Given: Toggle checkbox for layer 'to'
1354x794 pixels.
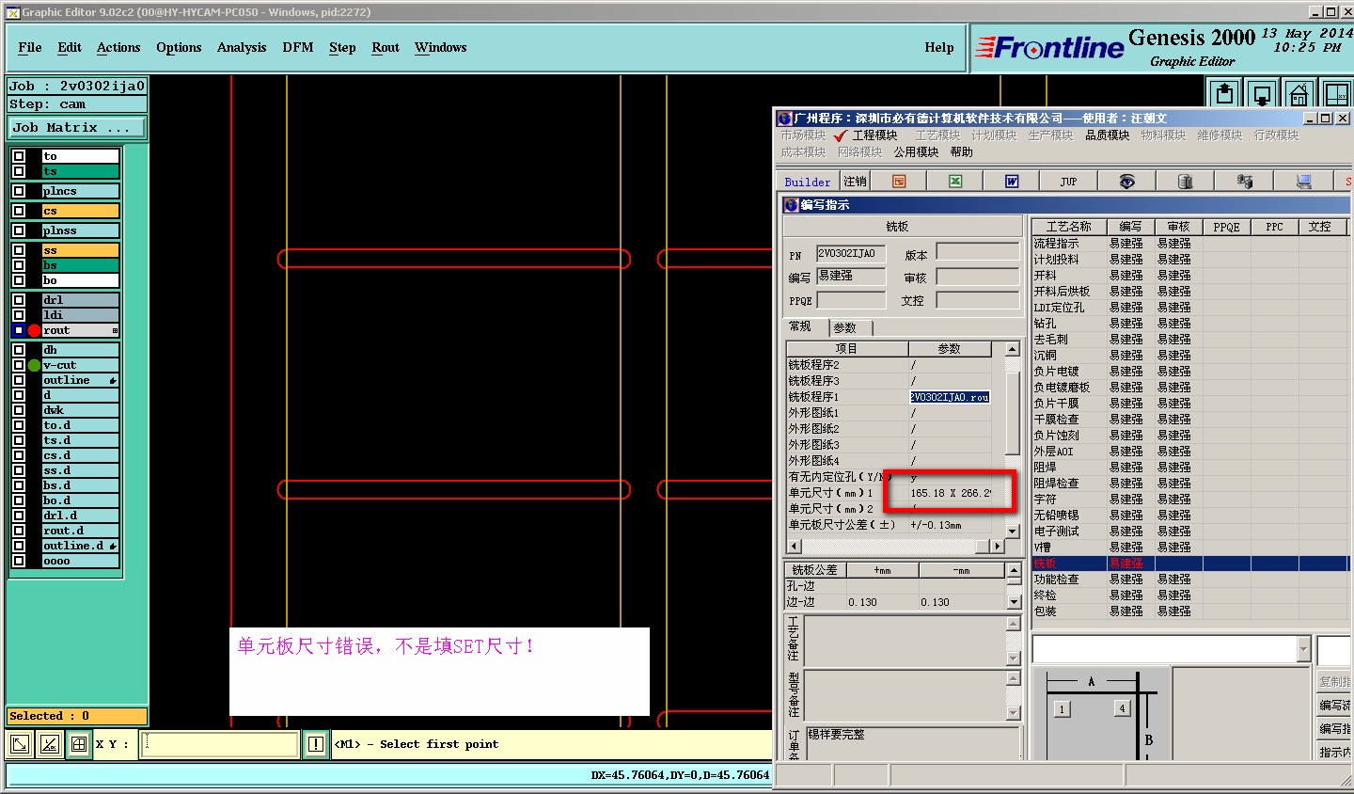Looking at the screenshot, I should 19,156.
